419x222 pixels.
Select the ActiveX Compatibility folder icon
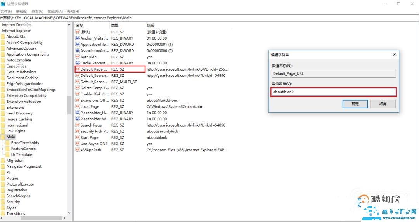[x=3, y=43]
